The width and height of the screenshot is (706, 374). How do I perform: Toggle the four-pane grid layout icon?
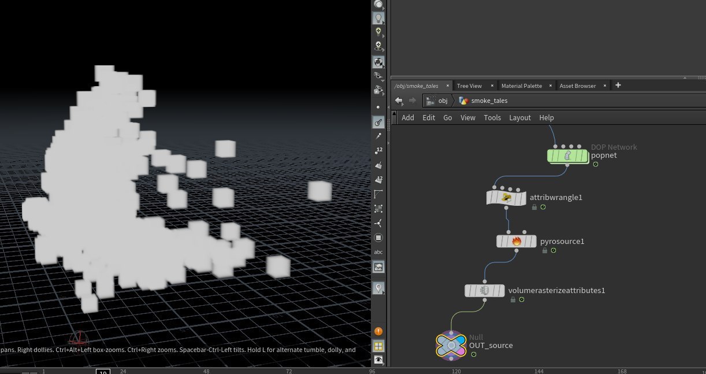[x=378, y=346]
